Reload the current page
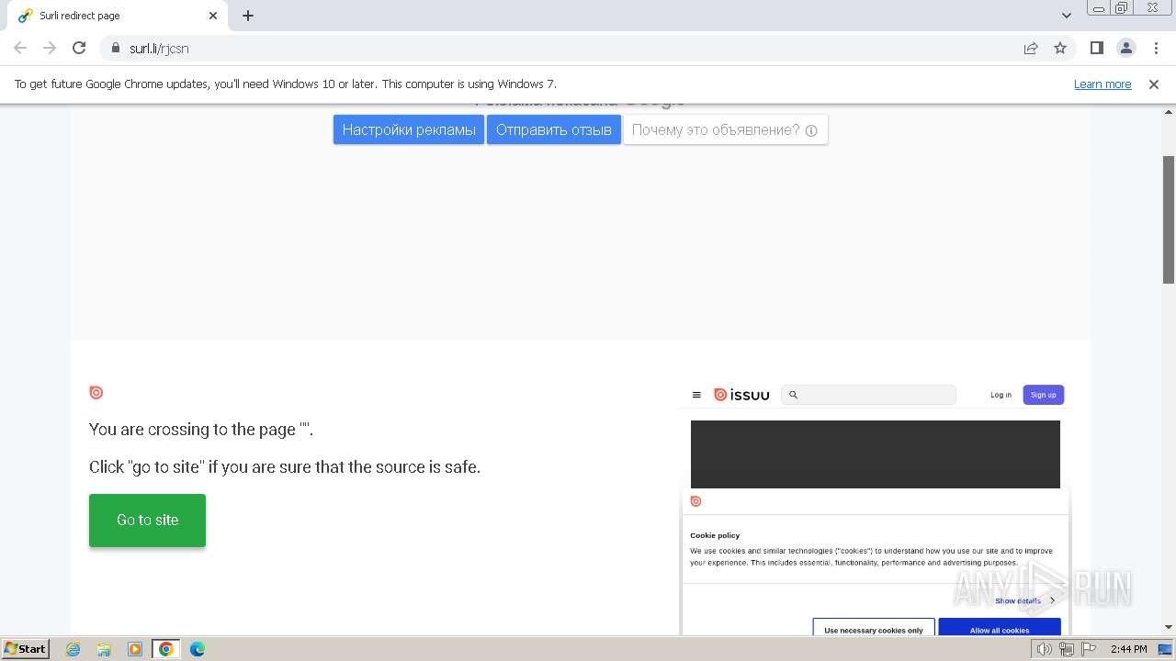The width and height of the screenshot is (1176, 661). coord(79,48)
